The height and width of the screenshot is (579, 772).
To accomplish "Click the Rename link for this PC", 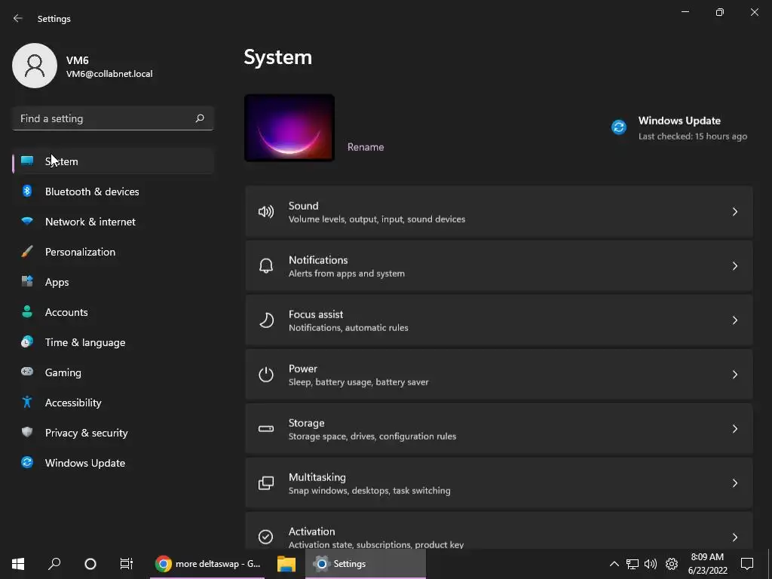I will (x=366, y=147).
